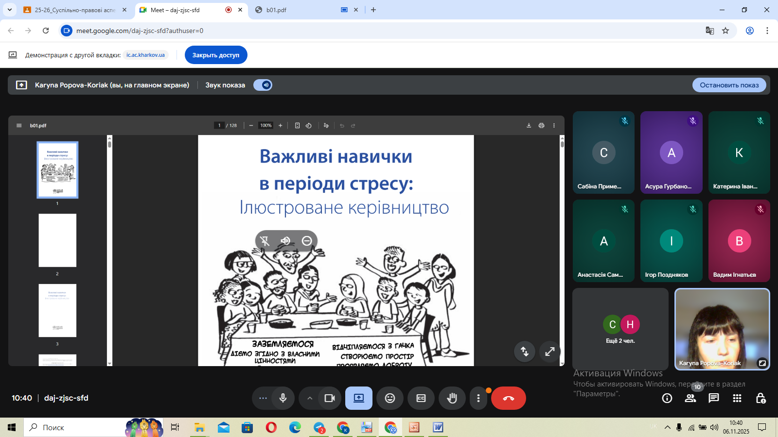Image resolution: width=778 pixels, height=437 pixels.
Task: Open the meeting chat panel
Action: click(x=713, y=398)
